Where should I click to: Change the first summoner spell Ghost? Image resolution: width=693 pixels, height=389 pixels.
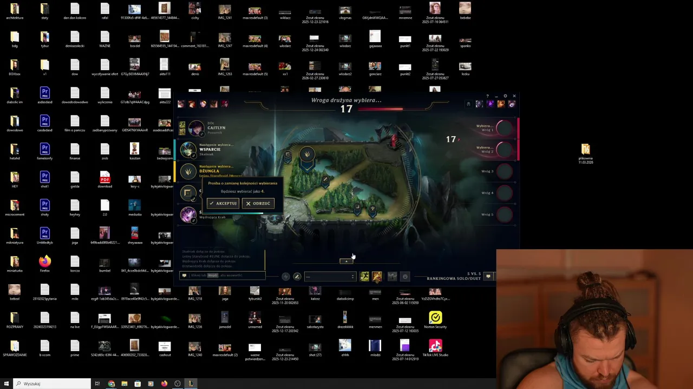[x=364, y=277]
